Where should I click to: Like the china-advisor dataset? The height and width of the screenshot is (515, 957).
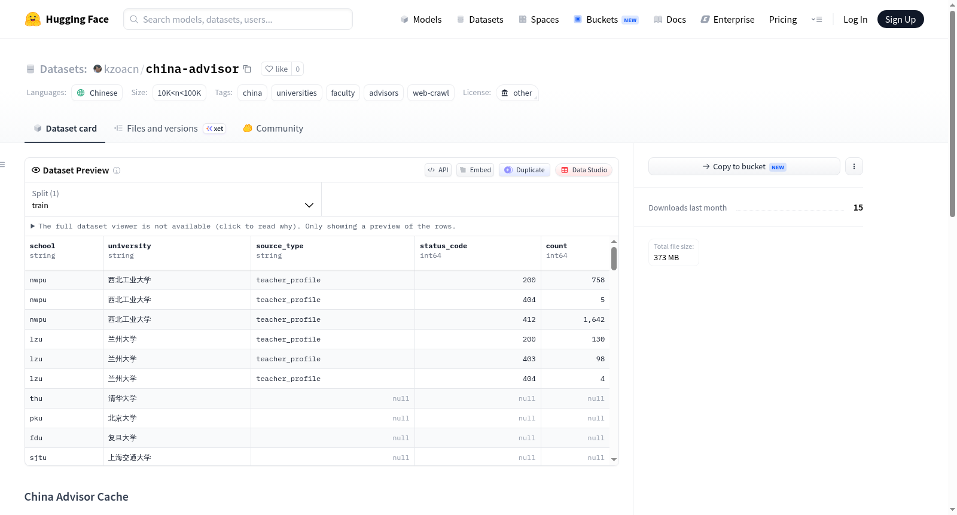pyautogui.click(x=276, y=69)
